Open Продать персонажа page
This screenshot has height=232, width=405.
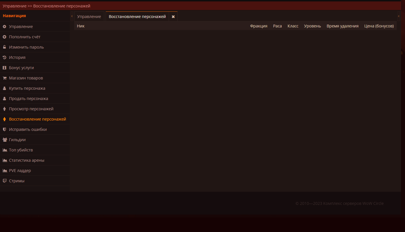pos(28,99)
